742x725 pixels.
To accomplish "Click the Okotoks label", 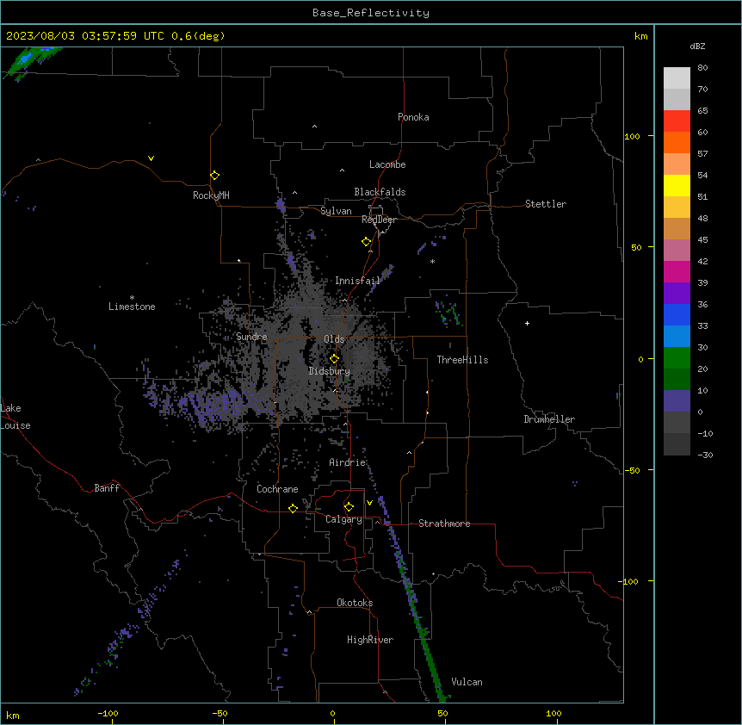I will [x=355, y=603].
